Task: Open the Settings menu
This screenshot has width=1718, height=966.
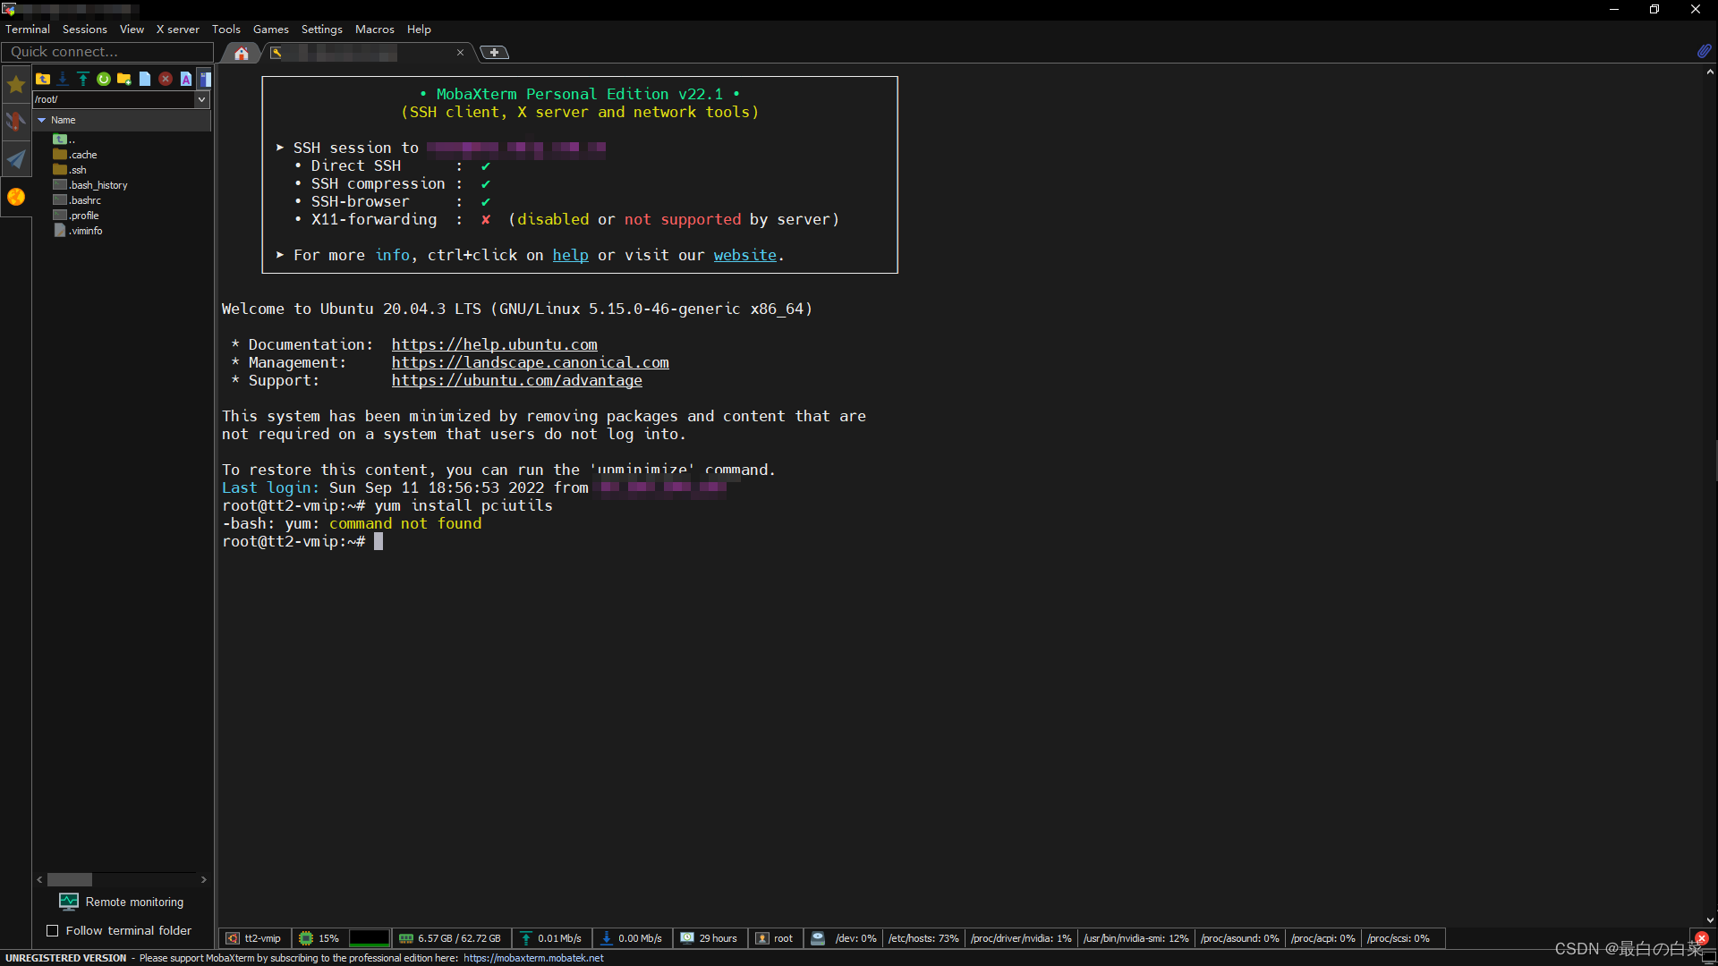Action: point(322,30)
